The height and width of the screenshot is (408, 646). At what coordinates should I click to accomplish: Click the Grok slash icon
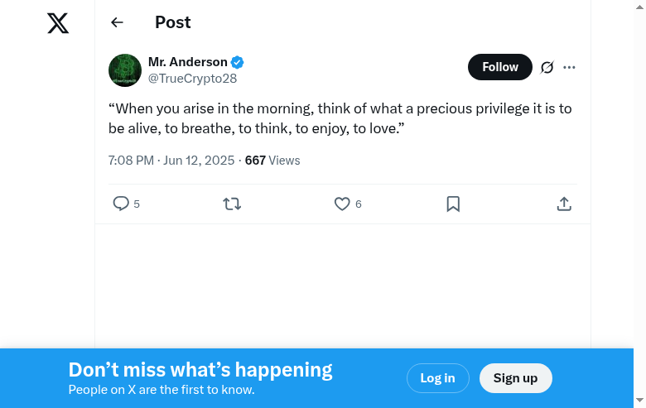pyautogui.click(x=547, y=67)
